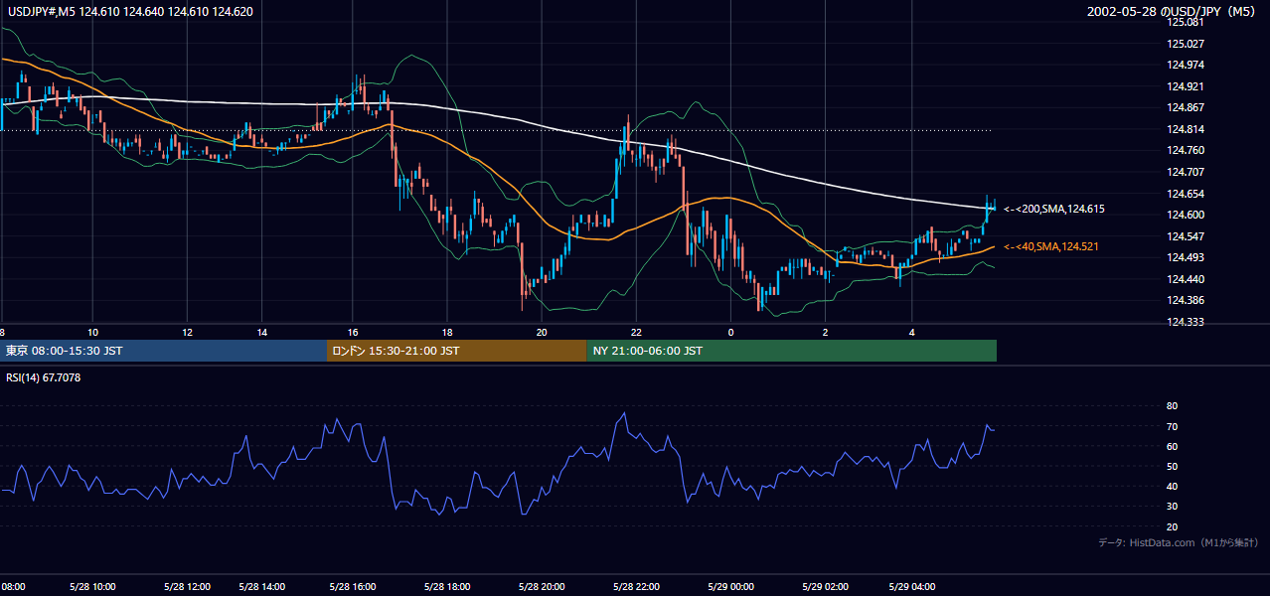Click hour marker 14 under price chart
The image size is (1270, 596).
click(x=261, y=333)
